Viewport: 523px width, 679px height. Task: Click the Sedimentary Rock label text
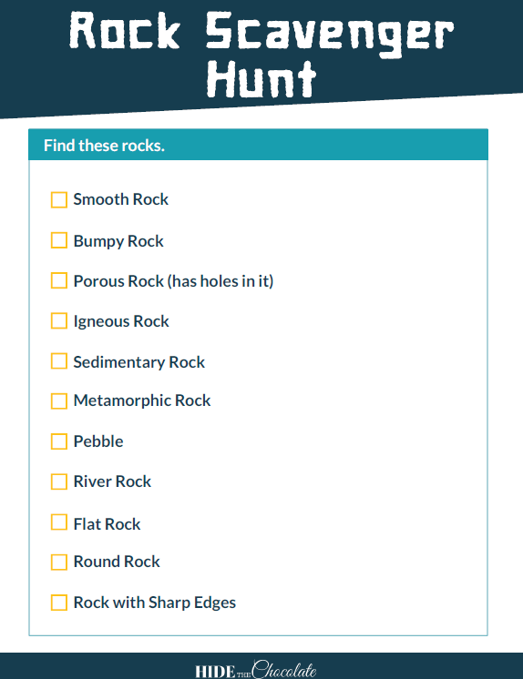coord(139,362)
